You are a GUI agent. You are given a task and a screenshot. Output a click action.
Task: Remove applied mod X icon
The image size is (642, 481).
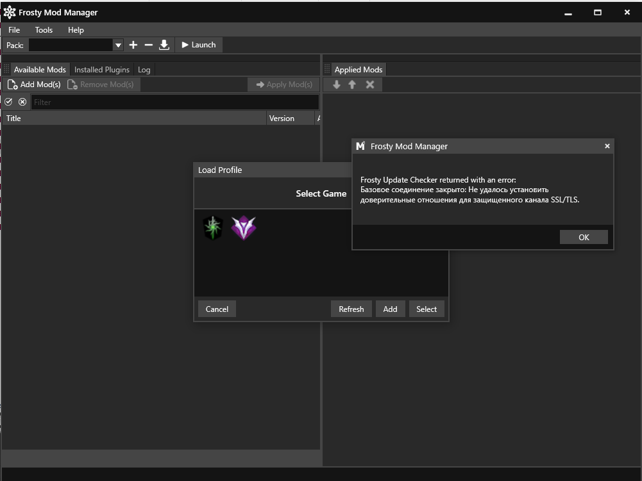click(370, 85)
